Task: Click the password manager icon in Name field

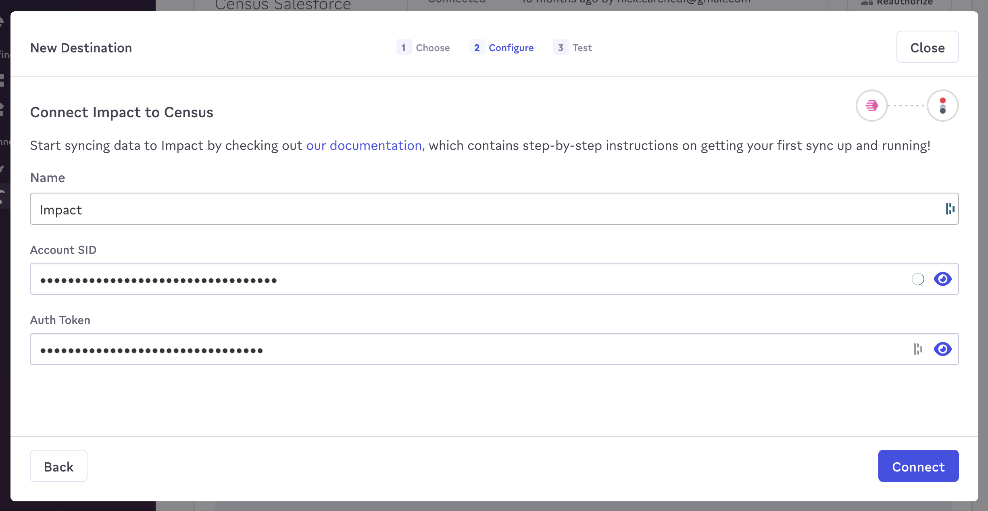Action: point(950,209)
